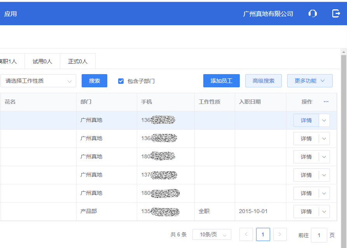Expand the dropdown arrow beside first 详情 button

coord(324,120)
